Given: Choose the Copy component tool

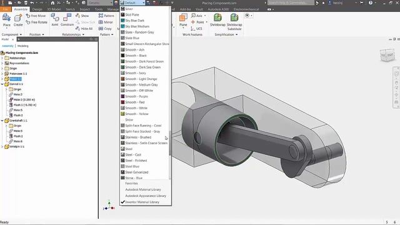Looking at the screenshot, I should (x=105, y=29).
